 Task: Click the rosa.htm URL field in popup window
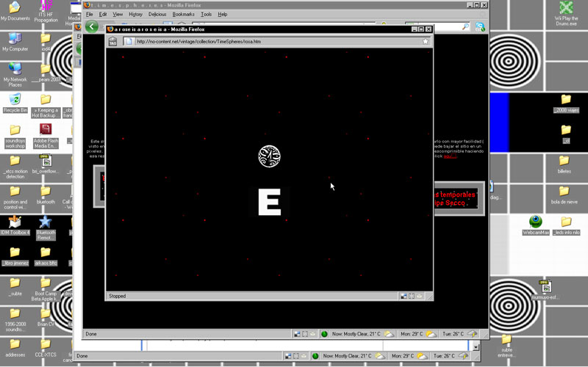pos(278,42)
